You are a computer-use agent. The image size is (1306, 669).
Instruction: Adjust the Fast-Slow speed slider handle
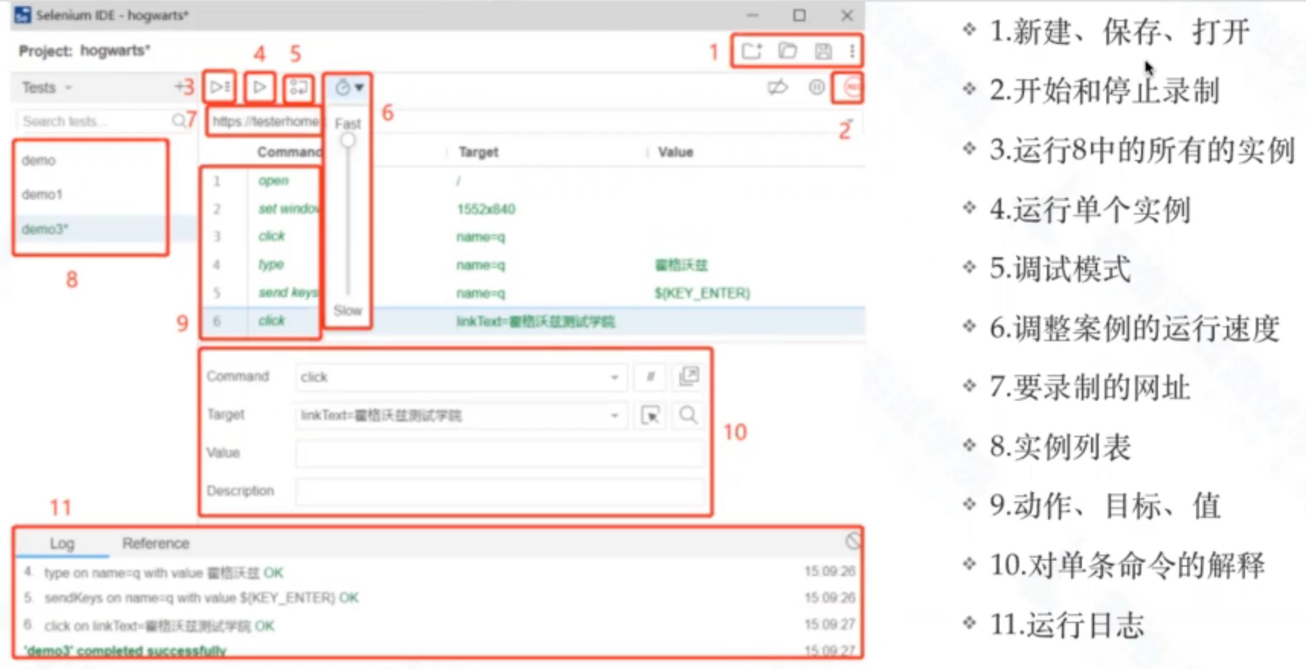coord(348,140)
